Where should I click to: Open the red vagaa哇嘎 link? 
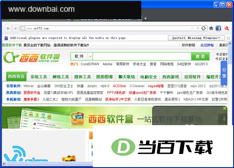(156, 86)
